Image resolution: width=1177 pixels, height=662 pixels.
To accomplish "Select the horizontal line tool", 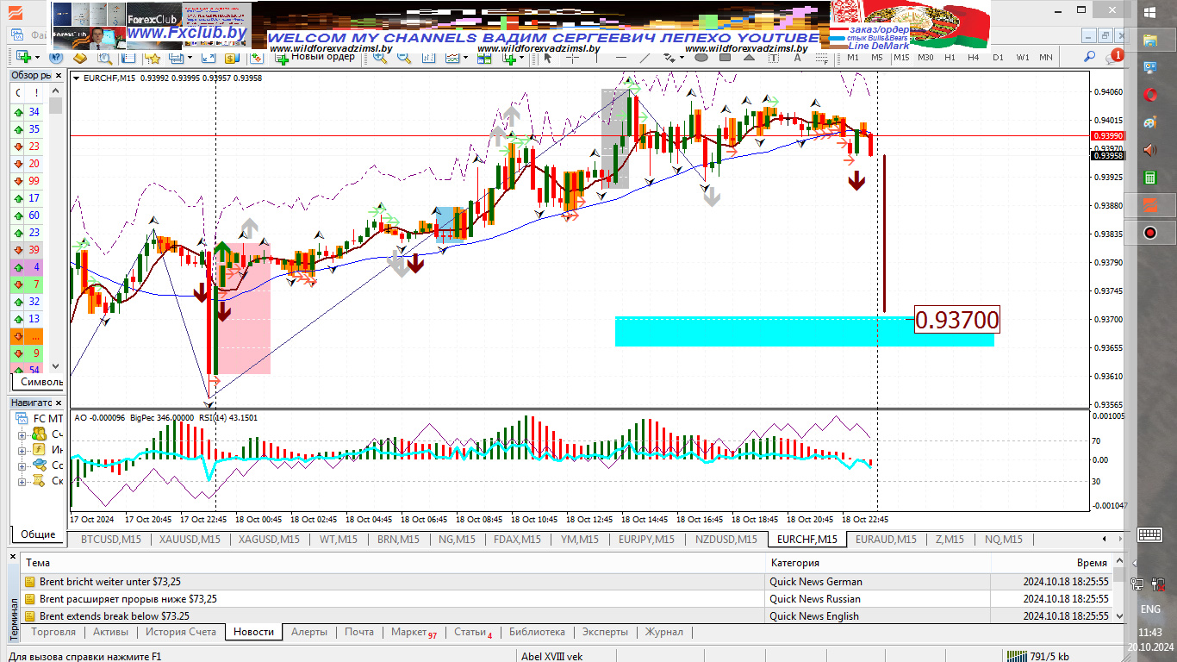I will coord(620,58).
